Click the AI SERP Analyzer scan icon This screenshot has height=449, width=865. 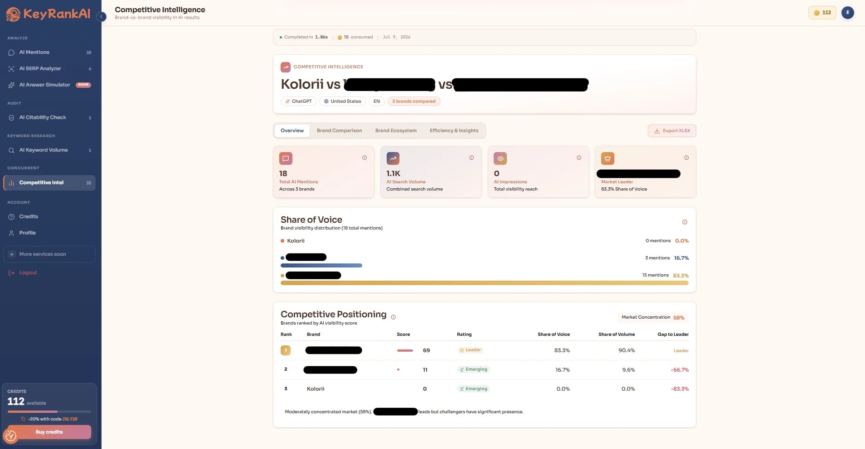[11, 69]
